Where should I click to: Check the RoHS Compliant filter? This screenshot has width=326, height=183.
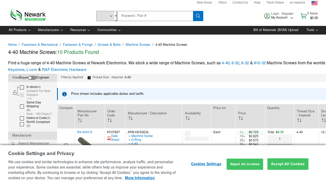pyautogui.click(x=22, y=124)
